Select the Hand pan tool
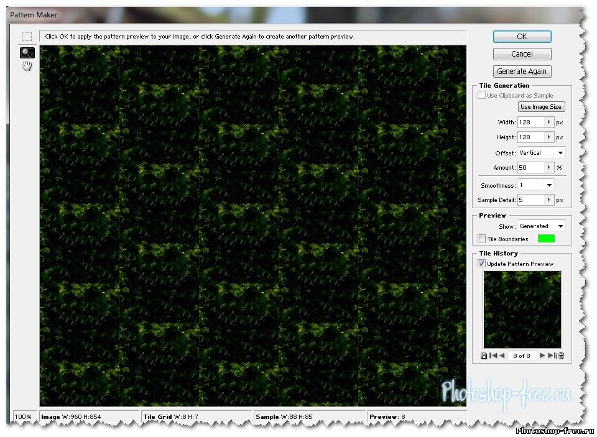The height and width of the screenshot is (437, 597). click(27, 67)
